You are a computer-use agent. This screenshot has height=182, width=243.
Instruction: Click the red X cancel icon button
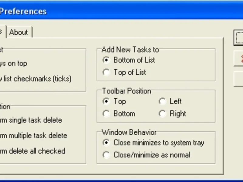[x=239, y=59]
